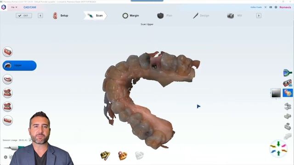294x165 pixels.
Task: Select the Scan workflow step
Action: tap(95, 16)
